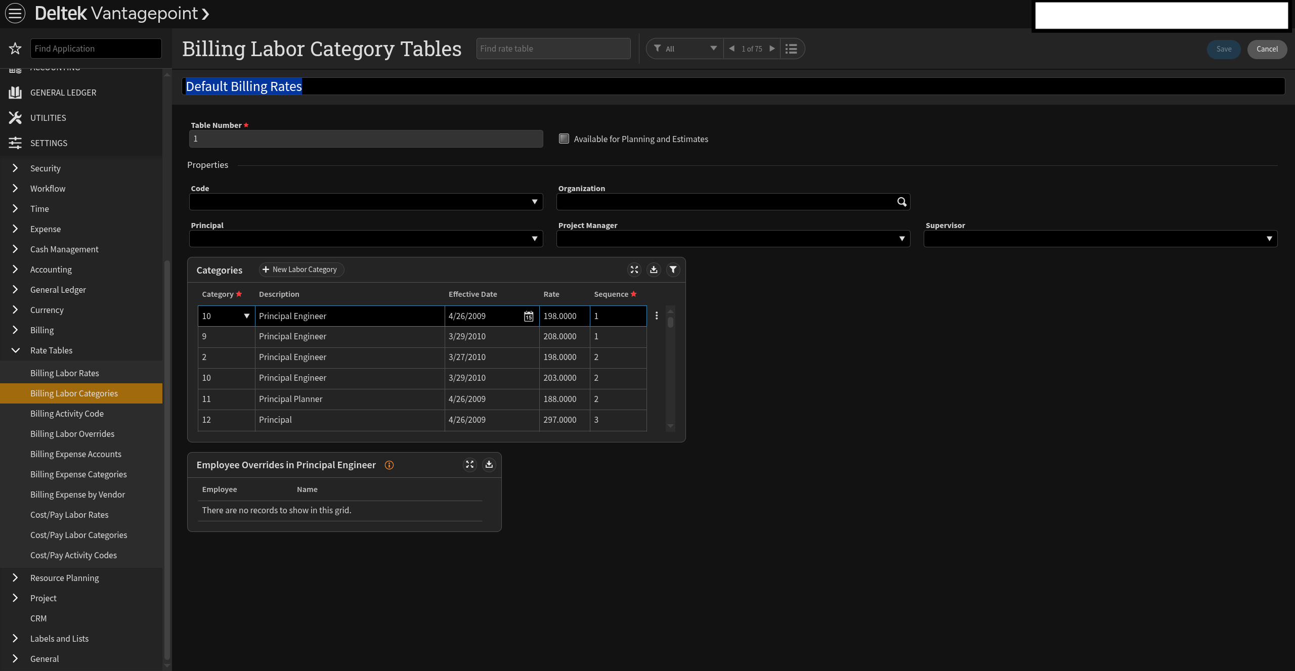Collapse the Rate Tables section
Image resolution: width=1295 pixels, height=671 pixels.
click(x=16, y=350)
